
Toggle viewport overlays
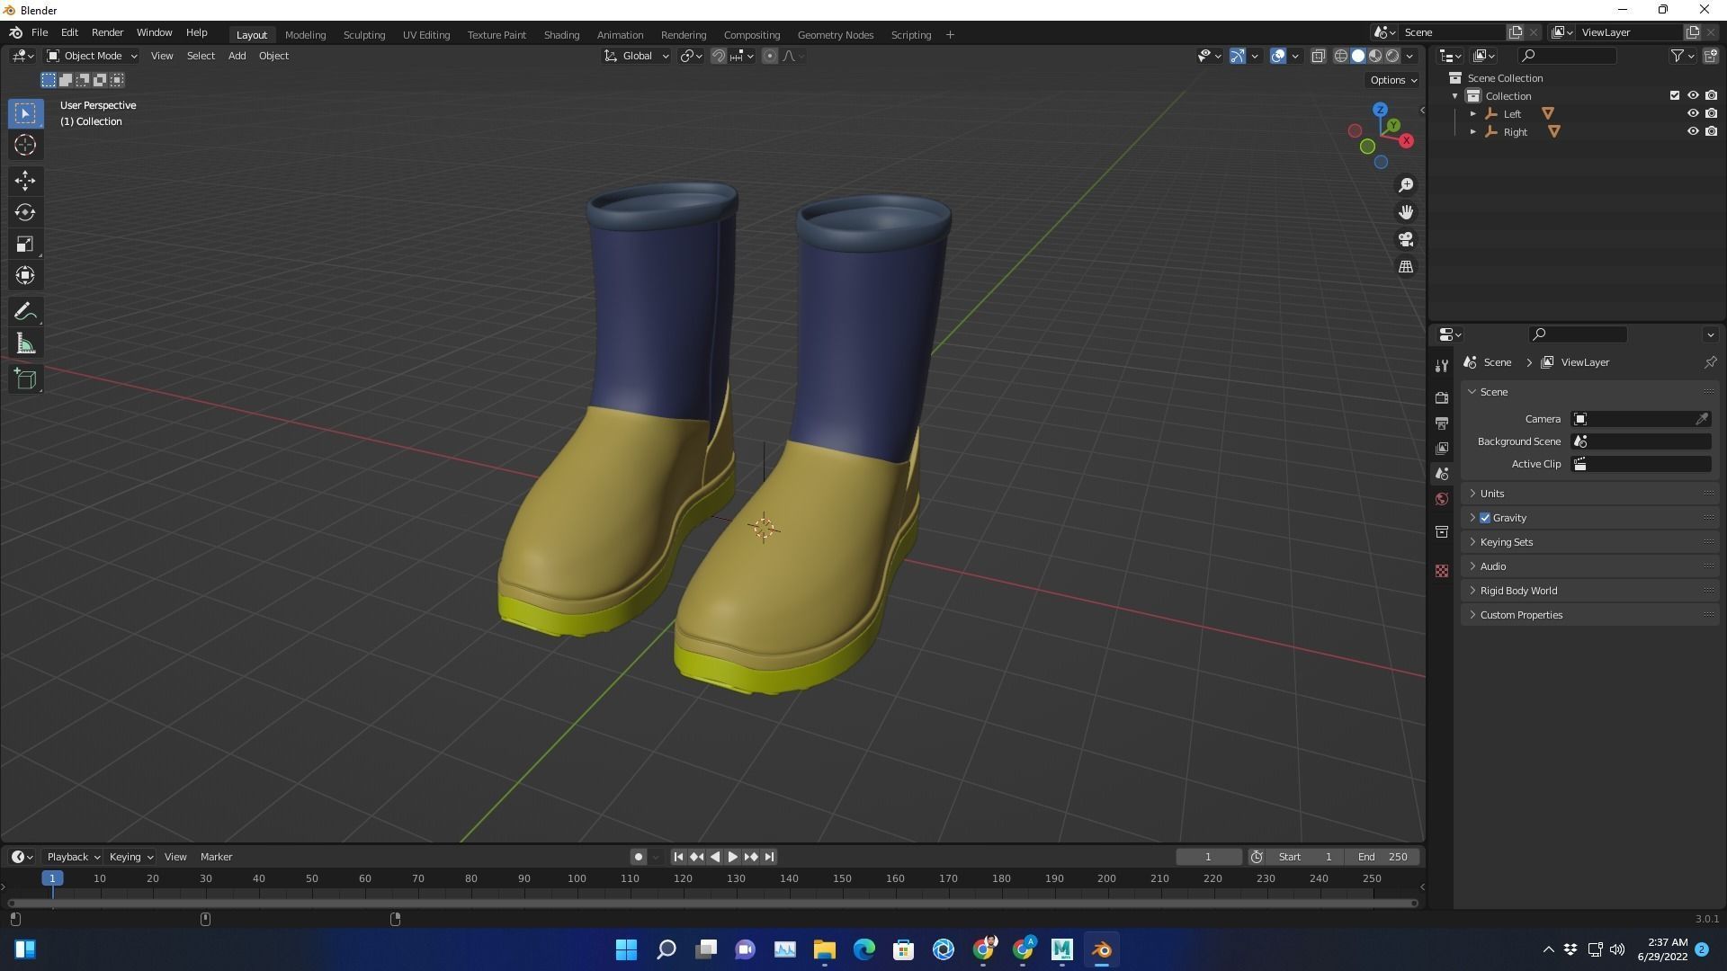[x=1278, y=56]
